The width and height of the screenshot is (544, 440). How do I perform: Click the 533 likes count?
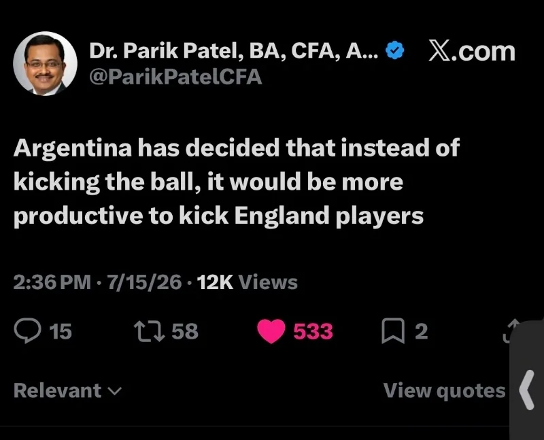pos(313,331)
